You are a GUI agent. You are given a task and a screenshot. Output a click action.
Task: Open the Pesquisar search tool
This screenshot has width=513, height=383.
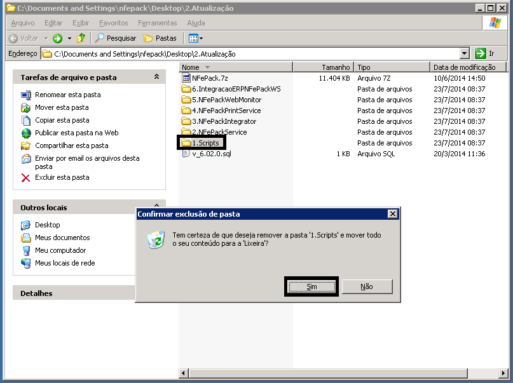116,38
